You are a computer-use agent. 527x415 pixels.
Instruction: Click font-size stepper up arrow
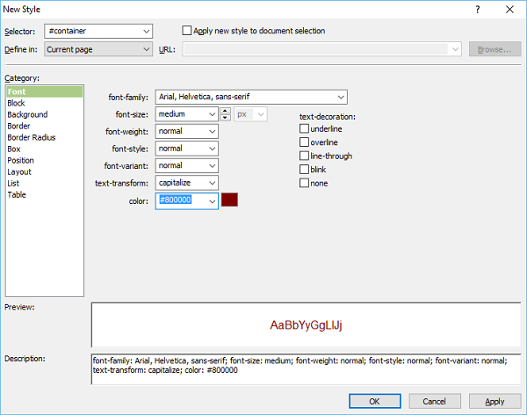tap(225, 110)
